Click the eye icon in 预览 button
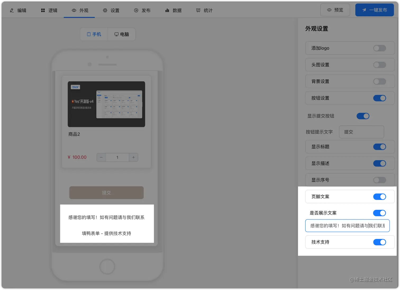The width and height of the screenshot is (400, 290). [x=329, y=10]
